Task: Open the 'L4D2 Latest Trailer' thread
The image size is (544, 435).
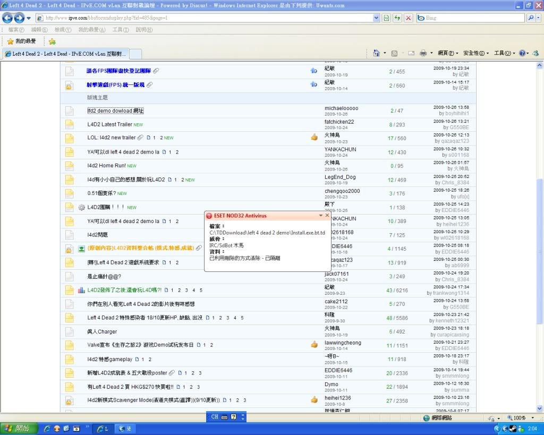Action: 109,124
